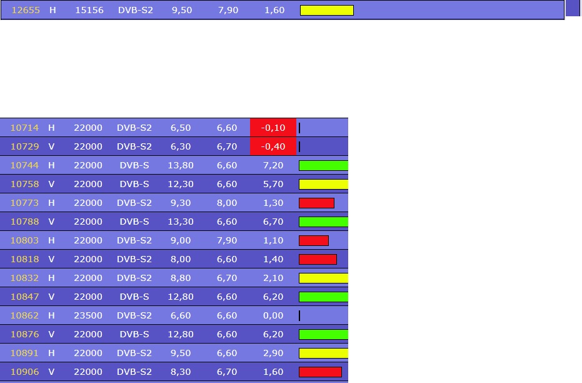
Task: Click the green bar in the 10847 row
Action: coord(323,297)
